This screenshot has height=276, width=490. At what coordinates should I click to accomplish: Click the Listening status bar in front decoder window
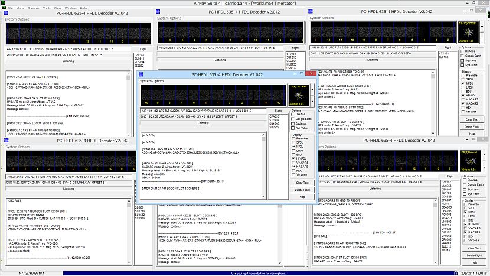[x=203, y=123]
